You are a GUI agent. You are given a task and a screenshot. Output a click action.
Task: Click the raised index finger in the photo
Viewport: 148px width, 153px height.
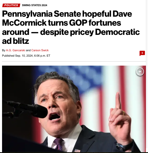118,100
